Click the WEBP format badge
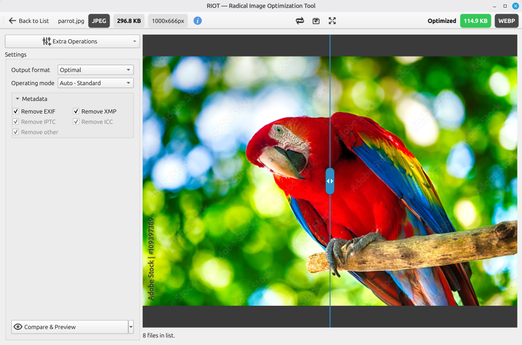This screenshot has width=522, height=345. (x=506, y=20)
